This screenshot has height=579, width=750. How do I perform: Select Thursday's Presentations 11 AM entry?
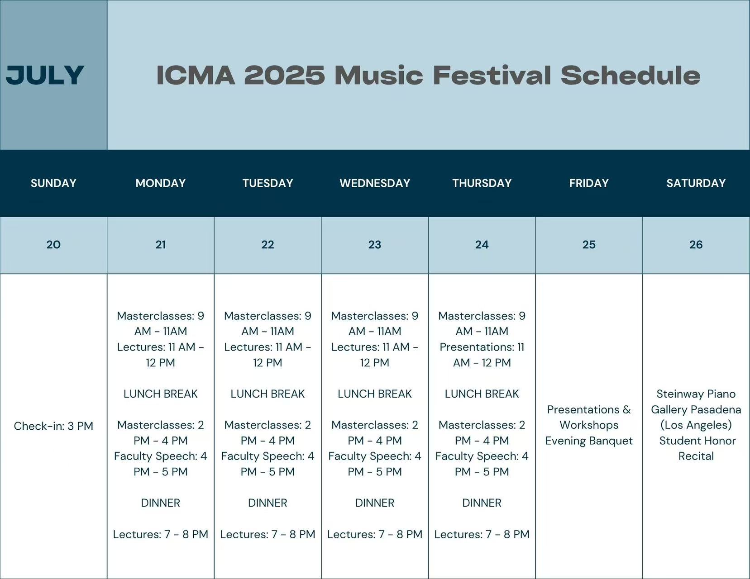[x=482, y=355]
